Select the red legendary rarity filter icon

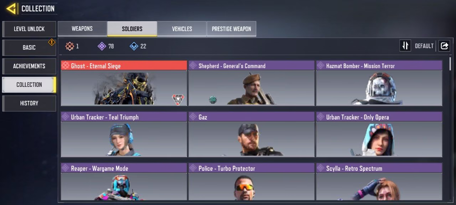coord(70,46)
